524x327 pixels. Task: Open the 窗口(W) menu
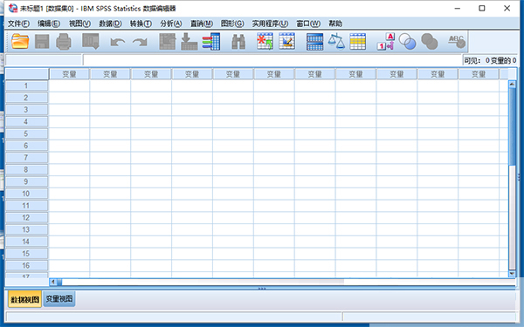[308, 24]
